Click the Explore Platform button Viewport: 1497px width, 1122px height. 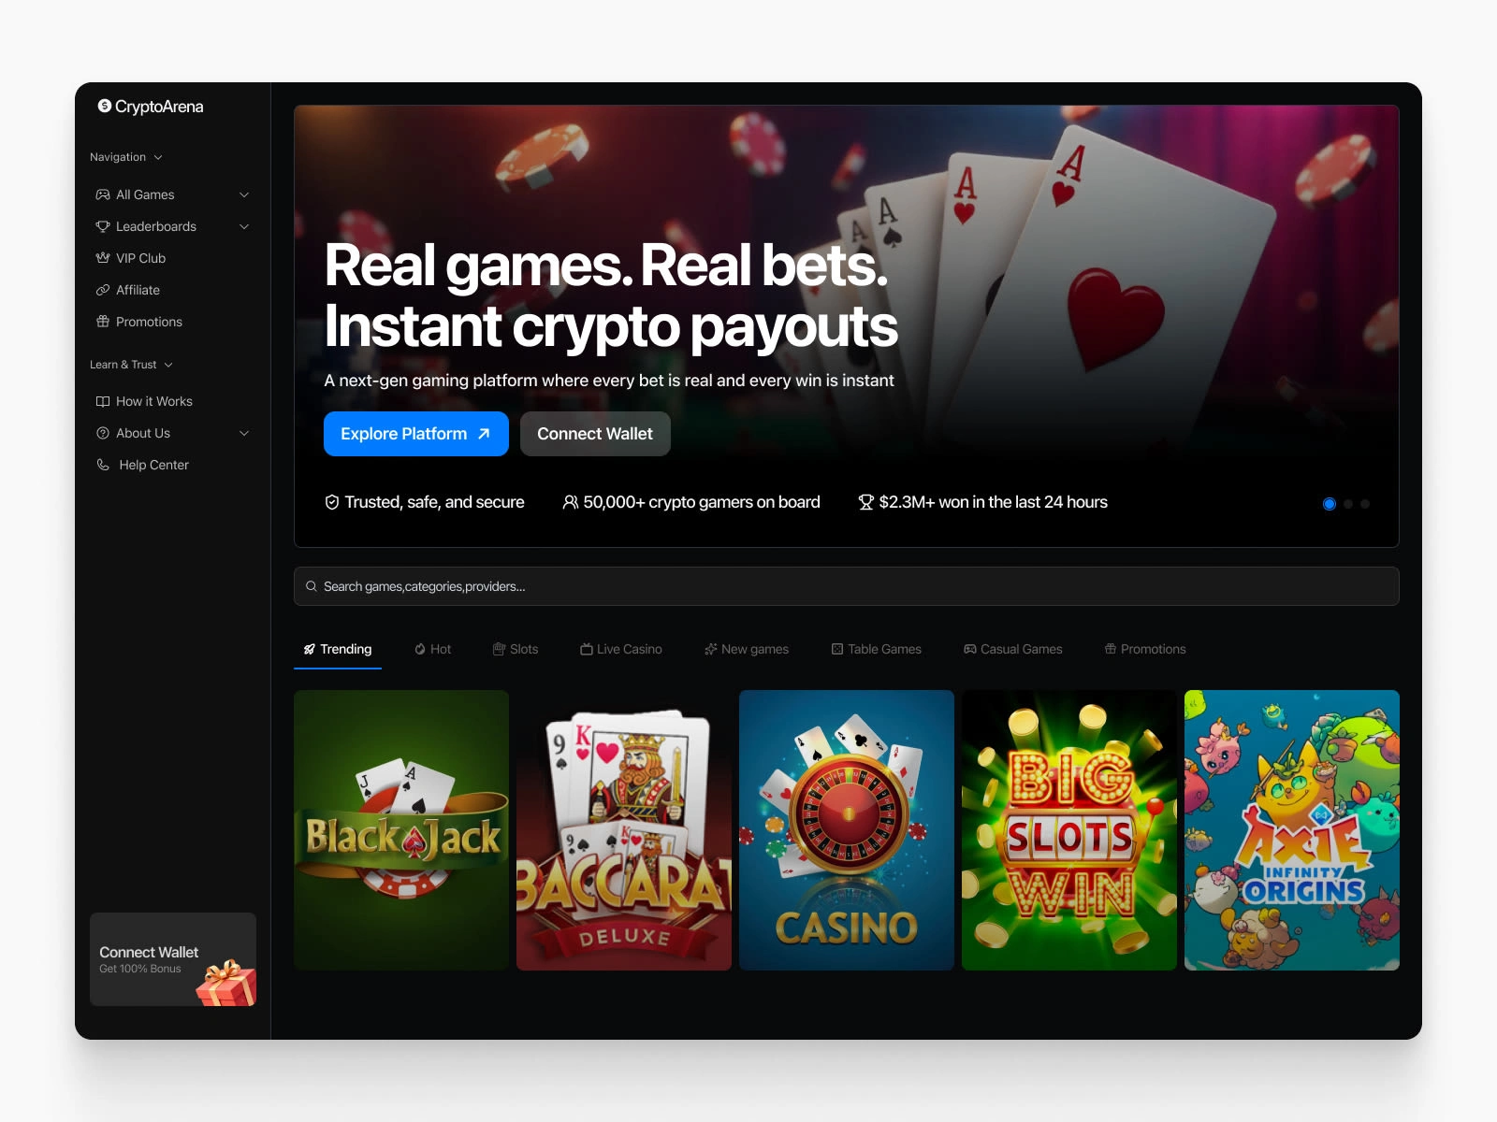point(416,434)
